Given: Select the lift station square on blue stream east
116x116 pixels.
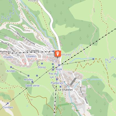Looking at the screenshot, I should point(93,59).
